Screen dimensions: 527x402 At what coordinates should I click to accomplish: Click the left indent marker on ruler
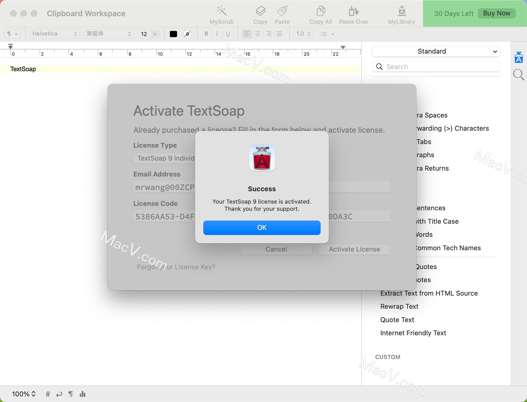(x=10, y=46)
